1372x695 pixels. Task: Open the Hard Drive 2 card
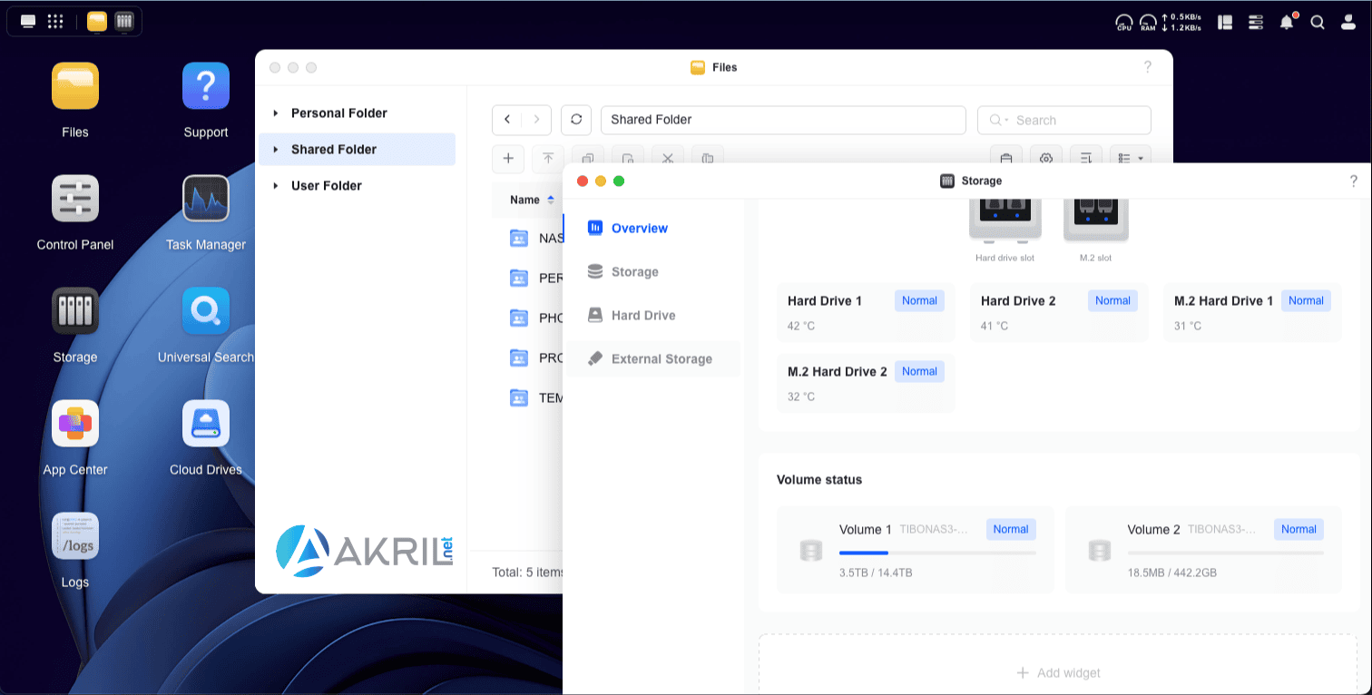pos(1059,313)
